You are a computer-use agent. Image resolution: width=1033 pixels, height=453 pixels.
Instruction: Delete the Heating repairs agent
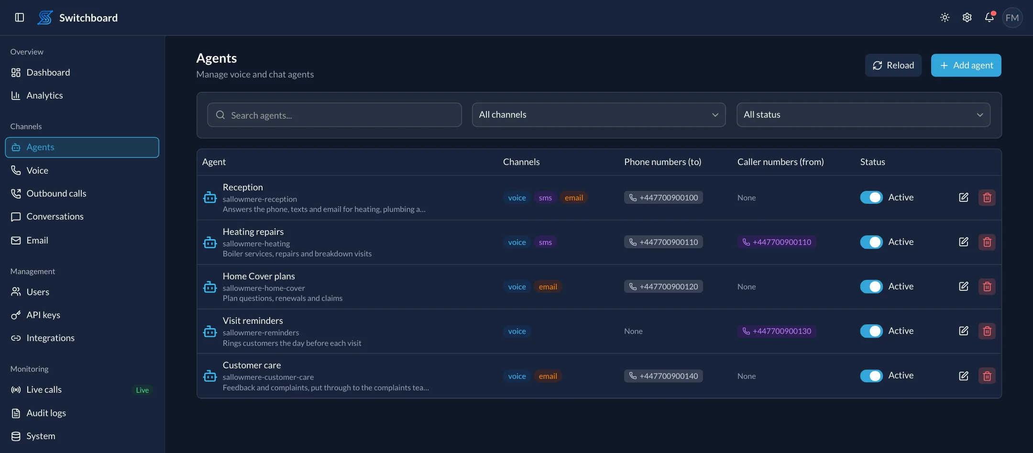coord(987,242)
